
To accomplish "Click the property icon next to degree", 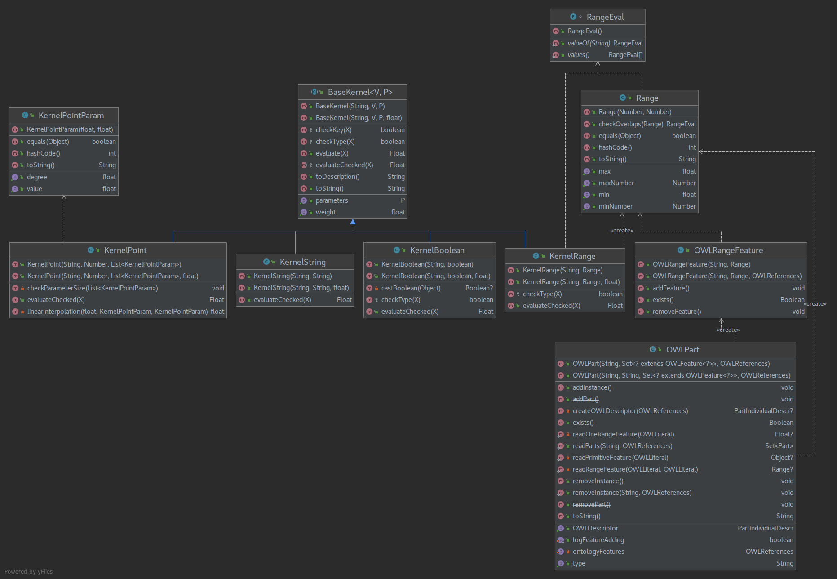I will pyautogui.click(x=15, y=177).
